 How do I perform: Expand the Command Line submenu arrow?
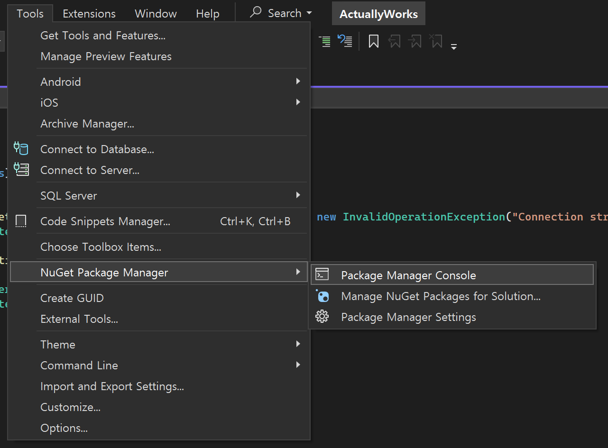click(x=298, y=365)
